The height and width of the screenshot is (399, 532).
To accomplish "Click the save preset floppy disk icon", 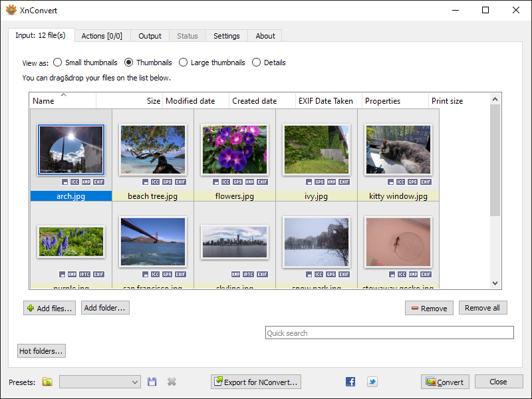I will click(152, 382).
